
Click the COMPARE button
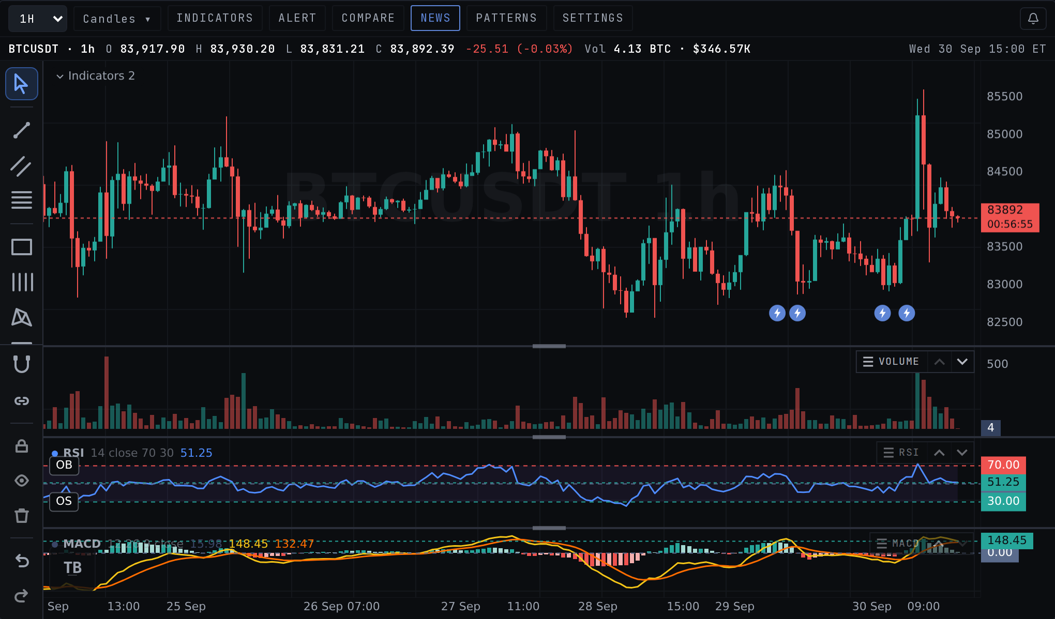point(368,18)
